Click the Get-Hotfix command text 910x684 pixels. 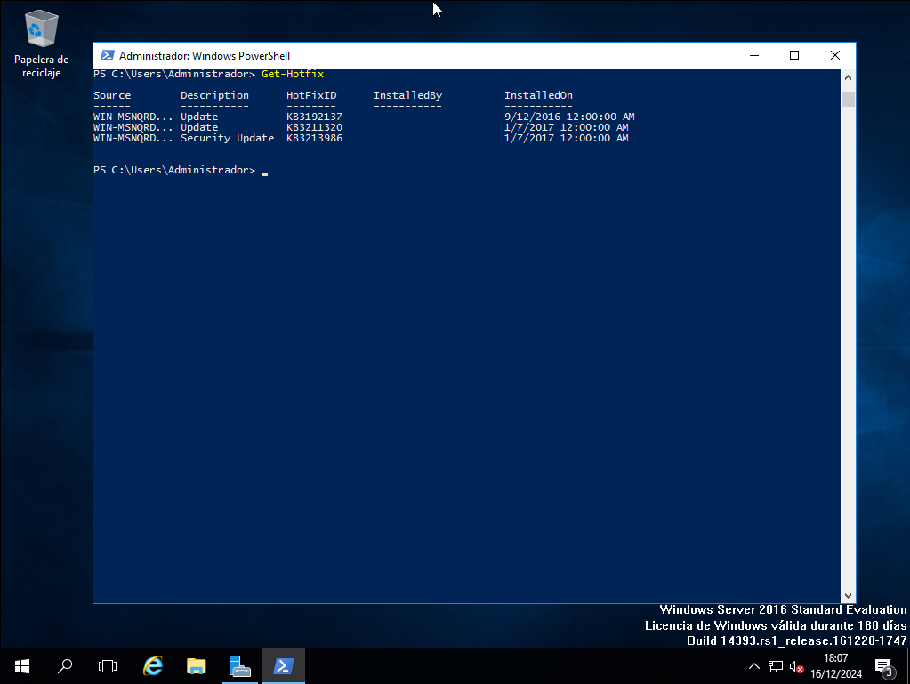[x=293, y=74]
